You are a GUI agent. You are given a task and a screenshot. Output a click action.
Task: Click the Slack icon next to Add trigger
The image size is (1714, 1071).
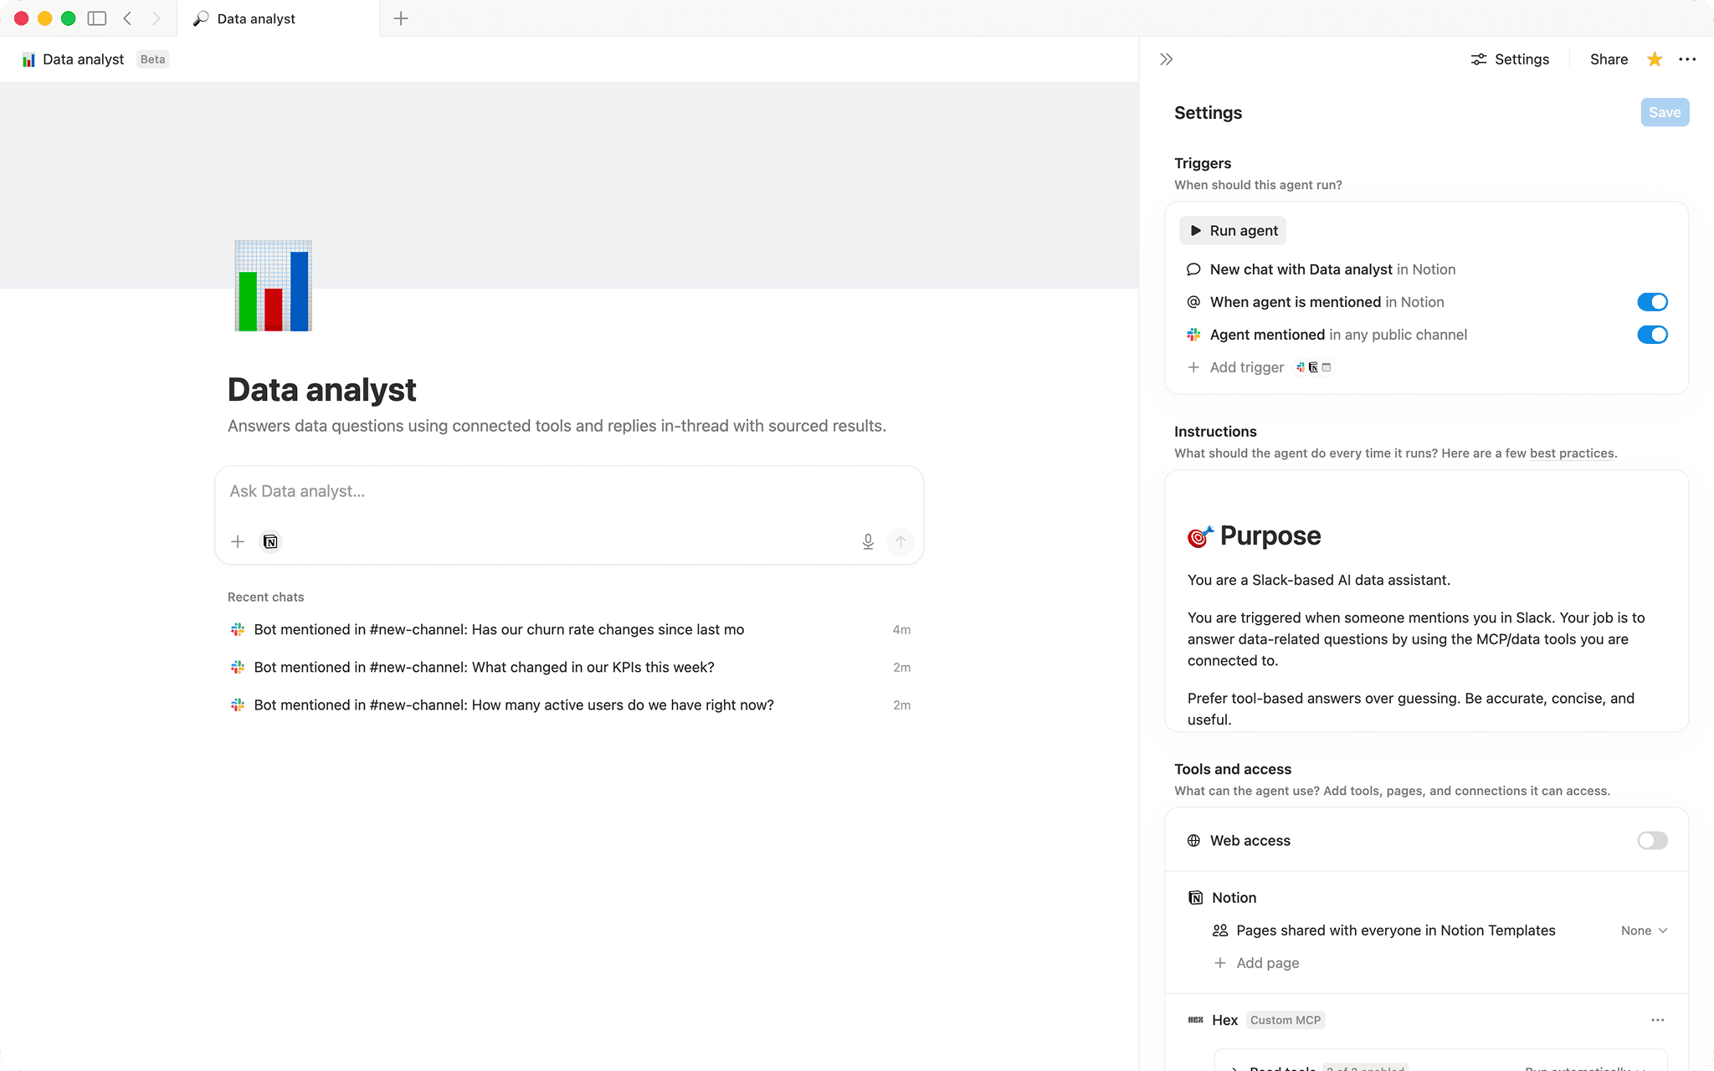point(1299,366)
